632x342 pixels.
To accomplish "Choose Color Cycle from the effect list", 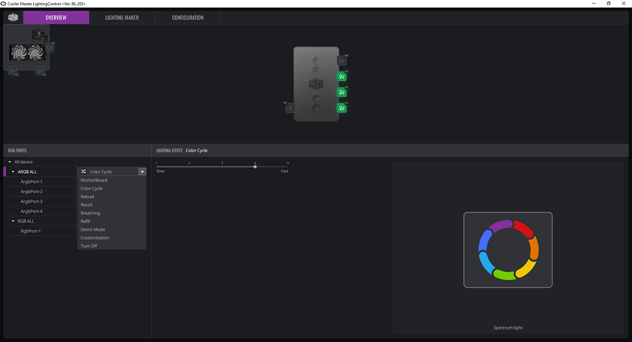I will point(112,189).
